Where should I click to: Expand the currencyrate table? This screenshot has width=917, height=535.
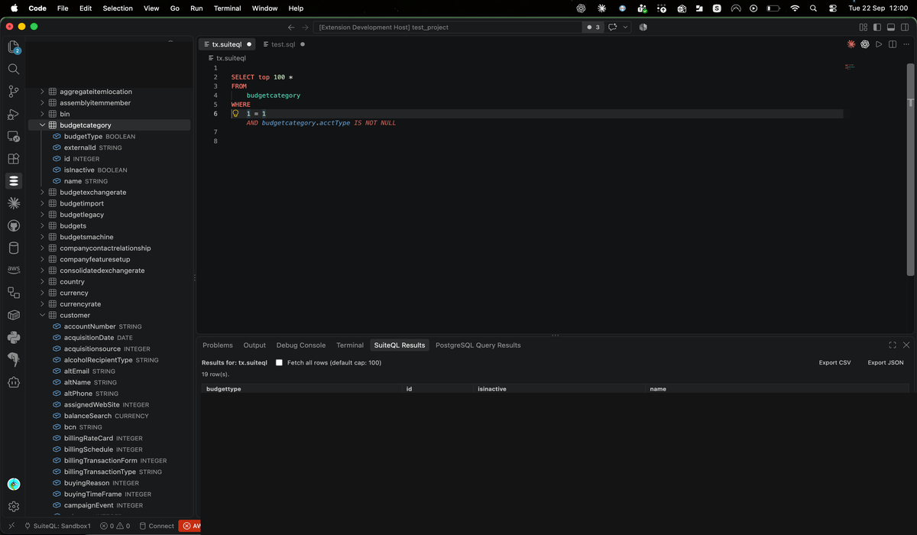(42, 304)
